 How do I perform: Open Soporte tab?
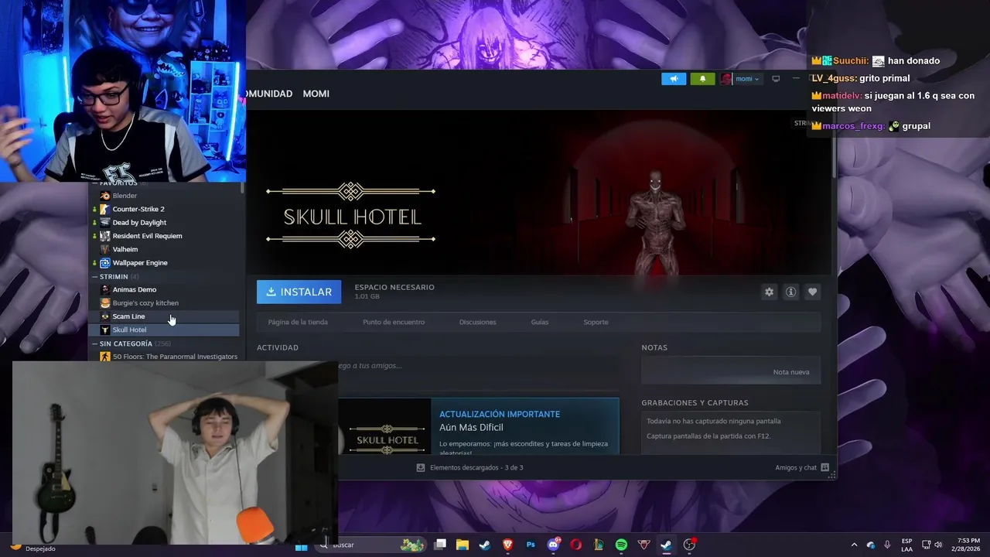[596, 322]
